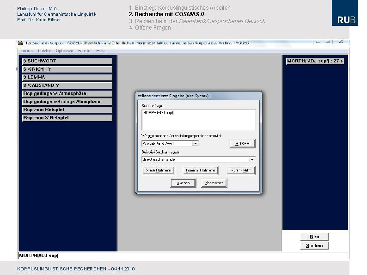367x275 pixels.
Task: Open the Fenster menu
Action: [x=85, y=51]
